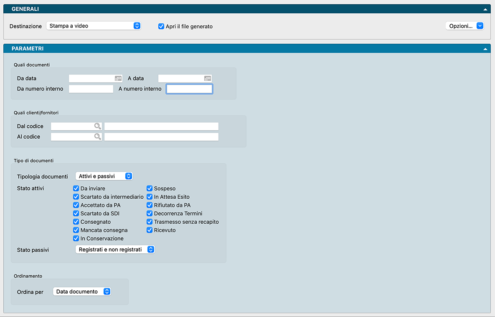The height and width of the screenshot is (317, 495).
Task: Open the calendar picker for A data
Action: [208, 78]
